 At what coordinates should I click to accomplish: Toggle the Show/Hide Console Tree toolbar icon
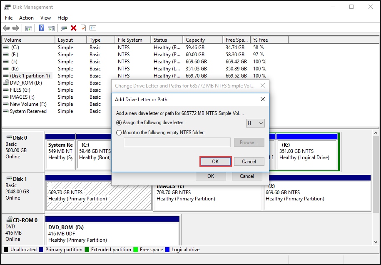tap(29, 28)
